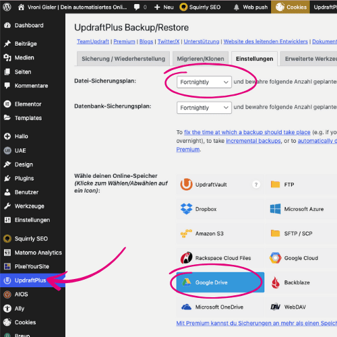Screen dimensions: 337x337
Task: Click the Beiträge pin icon
Action: pyautogui.click(x=7, y=44)
